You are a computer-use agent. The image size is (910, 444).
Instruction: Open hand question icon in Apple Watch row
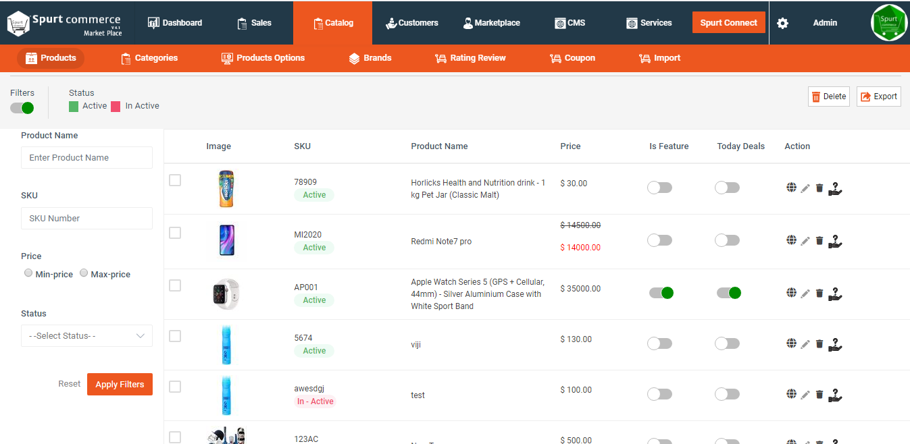click(x=836, y=294)
